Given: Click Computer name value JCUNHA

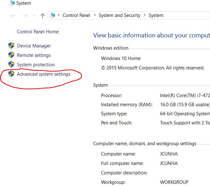Looking at the screenshot, I should click(x=169, y=154).
